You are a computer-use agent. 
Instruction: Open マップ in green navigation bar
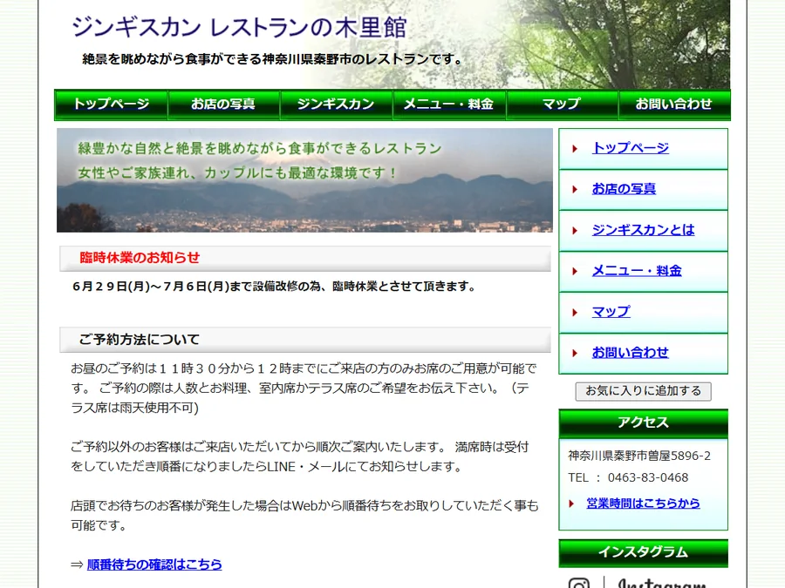tap(562, 105)
